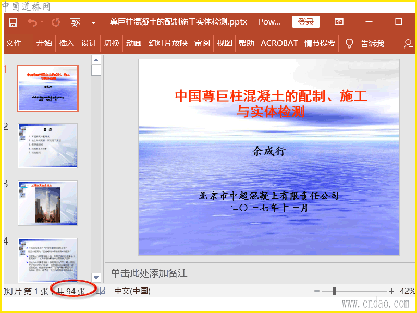
Task: Click the spell check icon in status bar
Action: 101,291
